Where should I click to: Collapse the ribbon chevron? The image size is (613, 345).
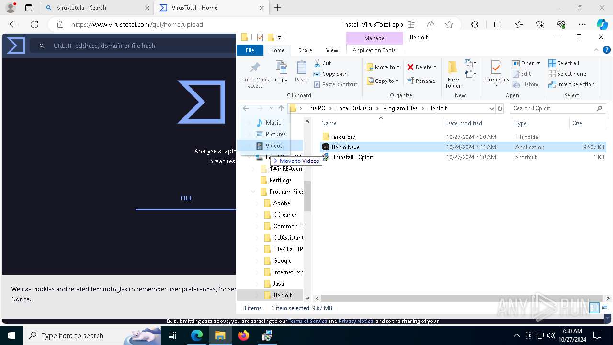coord(597,50)
